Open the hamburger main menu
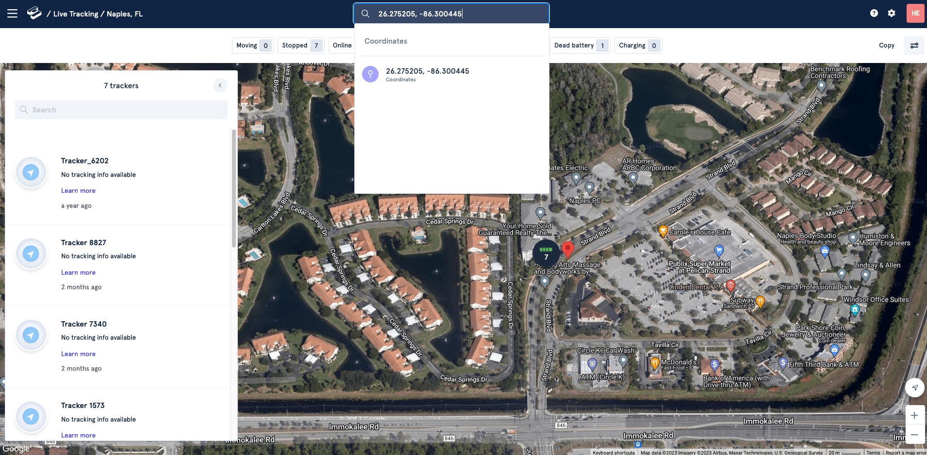Image resolution: width=927 pixels, height=455 pixels. pyautogui.click(x=13, y=14)
